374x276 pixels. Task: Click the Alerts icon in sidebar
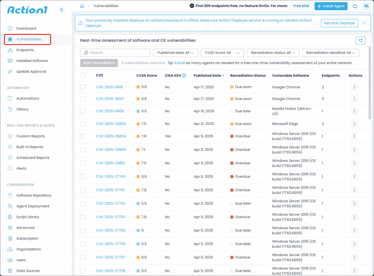click(10, 168)
